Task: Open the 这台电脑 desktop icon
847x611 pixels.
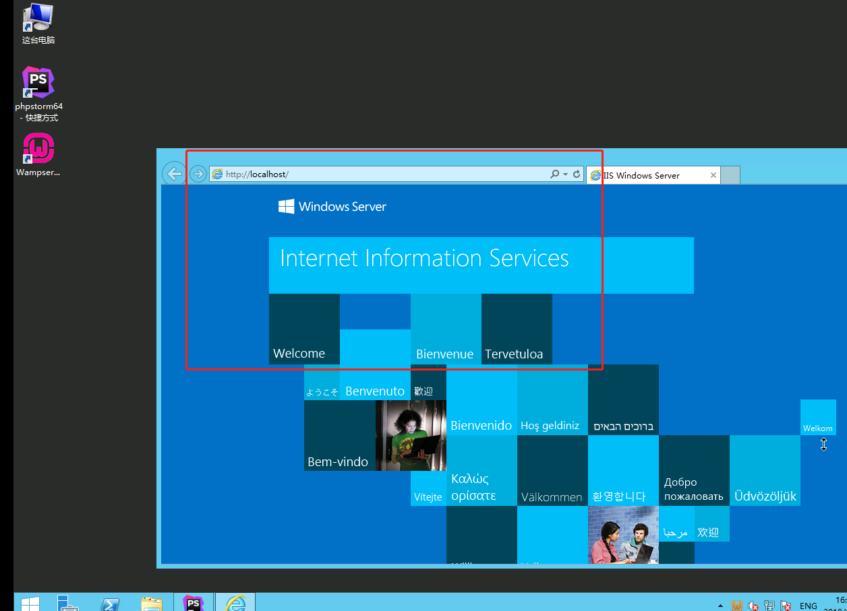Action: click(38, 24)
